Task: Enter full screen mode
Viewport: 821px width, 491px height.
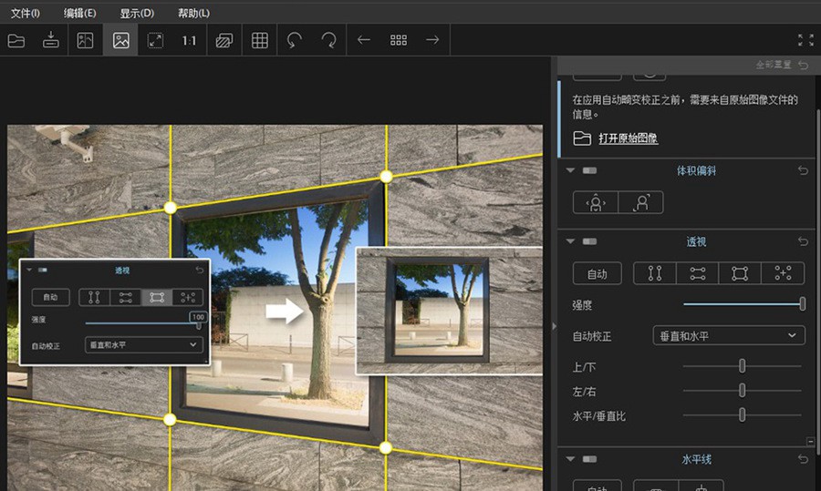Action: click(x=805, y=40)
